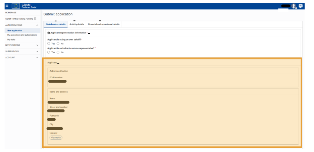Choose Yes for indirect customs representative

tap(49, 52)
